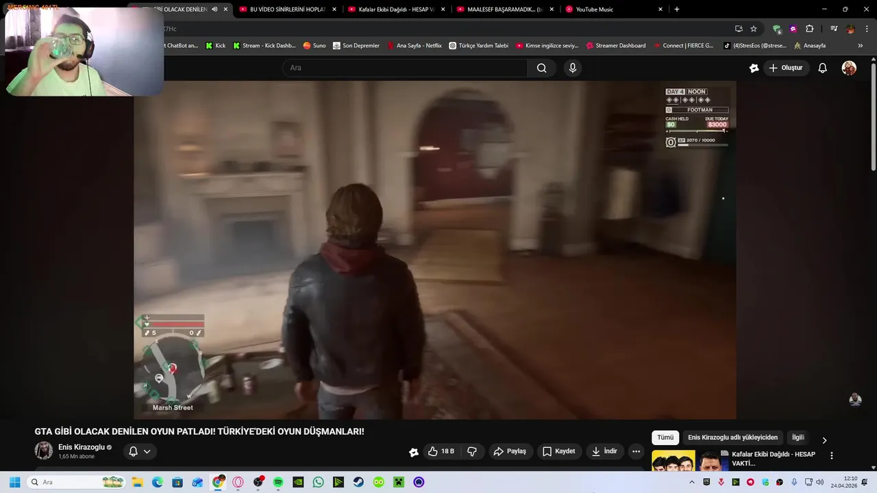Open the Türkçe Yardım Talebi bookmark
This screenshot has width=877, height=493.
point(479,46)
